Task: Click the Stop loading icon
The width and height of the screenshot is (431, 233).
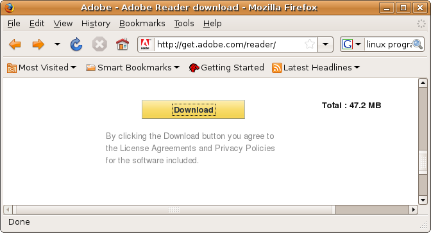Action: coord(99,44)
